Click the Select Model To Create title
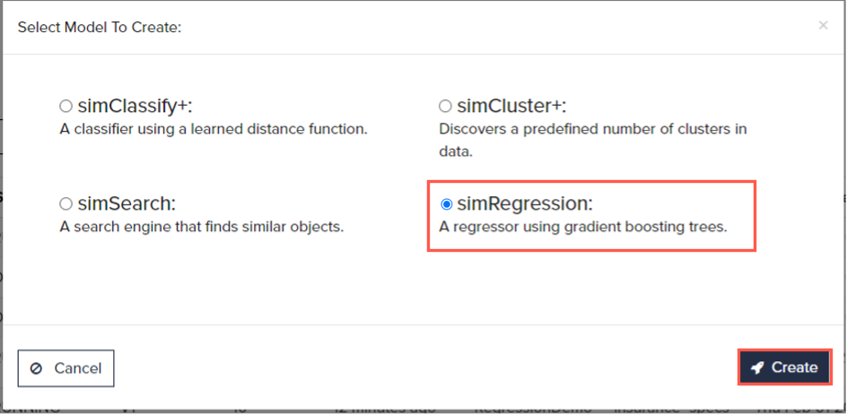The image size is (847, 414). pyautogui.click(x=100, y=27)
